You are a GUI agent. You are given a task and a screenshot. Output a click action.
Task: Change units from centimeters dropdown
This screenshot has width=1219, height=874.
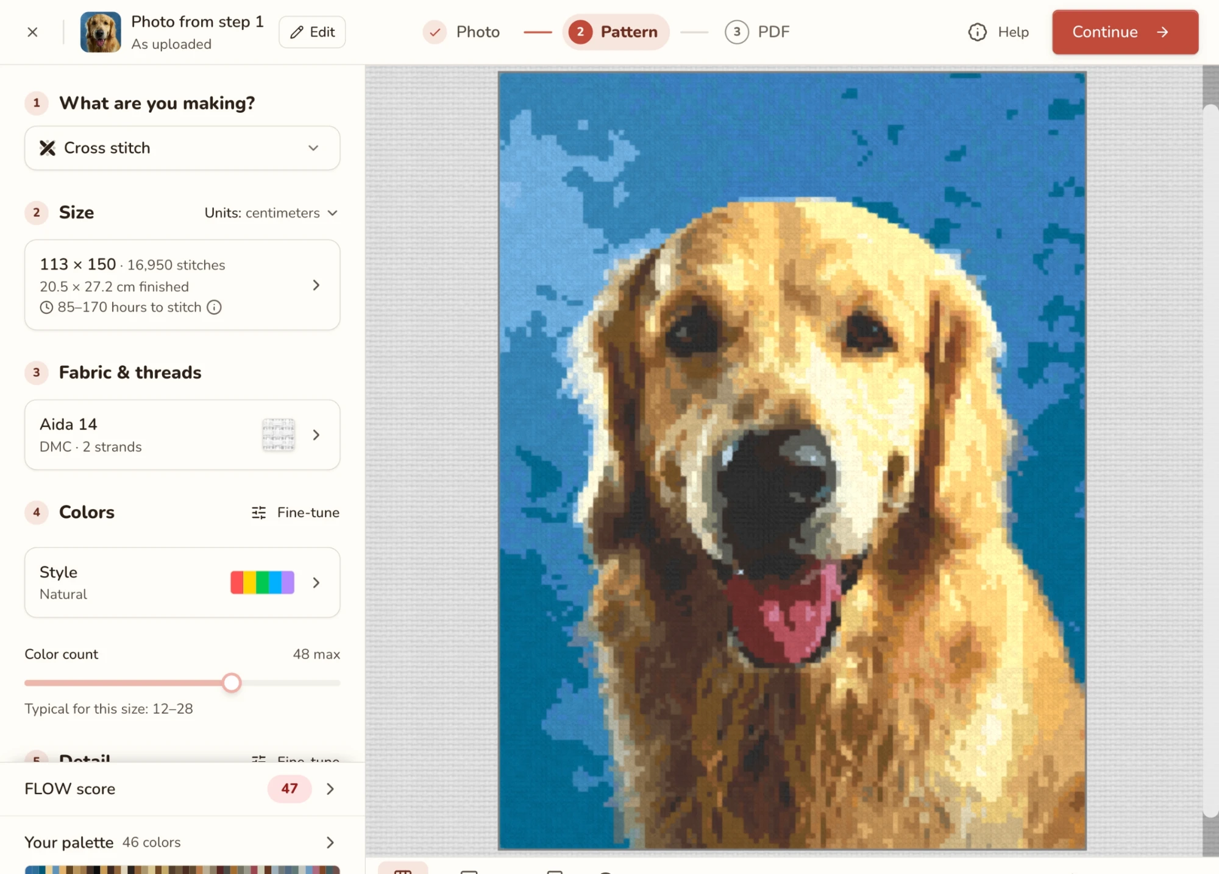pos(271,213)
